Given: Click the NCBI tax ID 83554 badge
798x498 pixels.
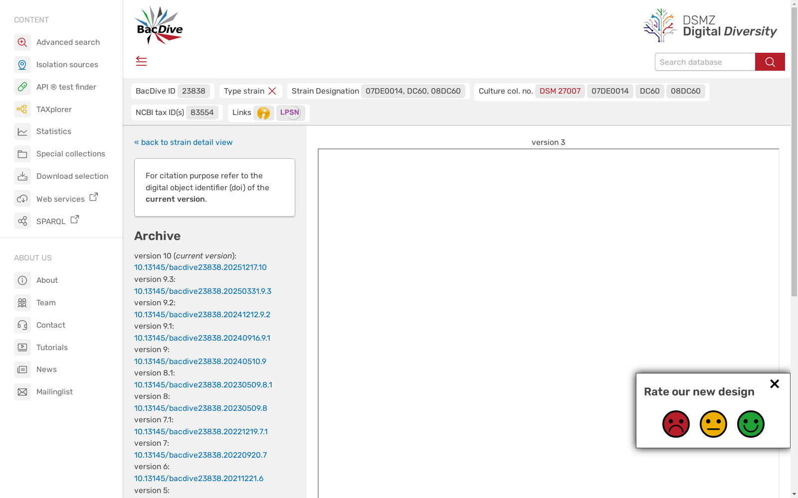Looking at the screenshot, I should [202, 113].
